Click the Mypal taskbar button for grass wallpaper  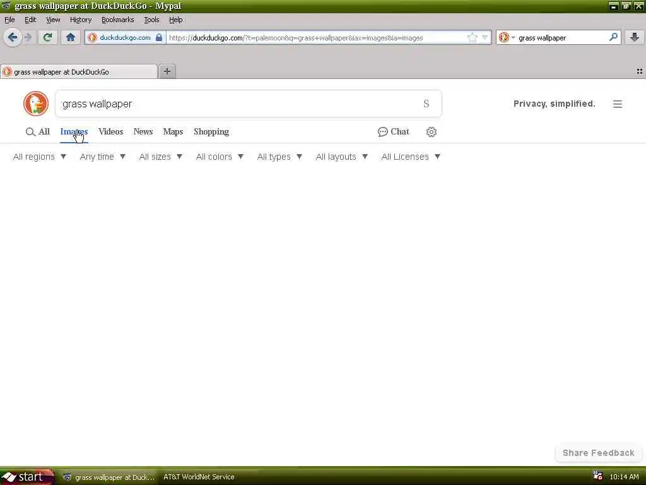(x=109, y=477)
